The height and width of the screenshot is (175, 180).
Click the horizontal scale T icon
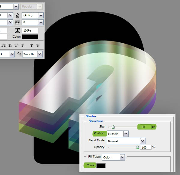click(x=18, y=30)
